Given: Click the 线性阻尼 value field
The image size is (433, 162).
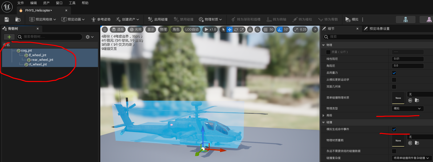Looking at the screenshot, I should coord(407,59).
